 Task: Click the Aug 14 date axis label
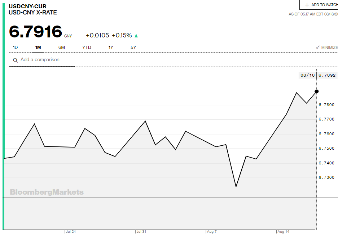click(x=284, y=232)
